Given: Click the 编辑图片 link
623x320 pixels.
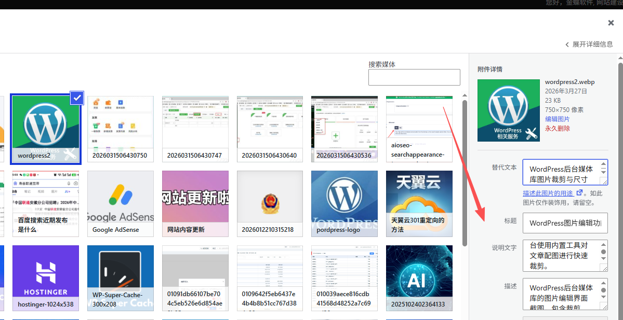Looking at the screenshot, I should coord(557,119).
